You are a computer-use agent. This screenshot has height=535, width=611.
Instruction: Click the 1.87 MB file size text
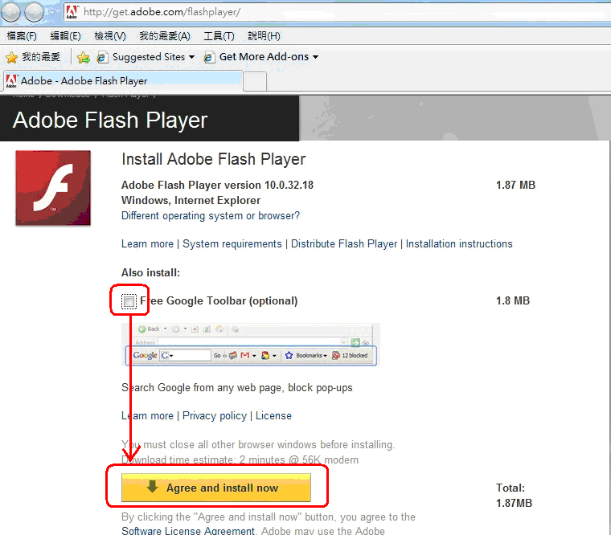515,185
